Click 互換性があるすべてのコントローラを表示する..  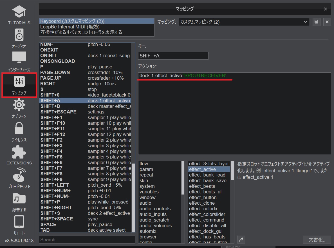point(97,32)
